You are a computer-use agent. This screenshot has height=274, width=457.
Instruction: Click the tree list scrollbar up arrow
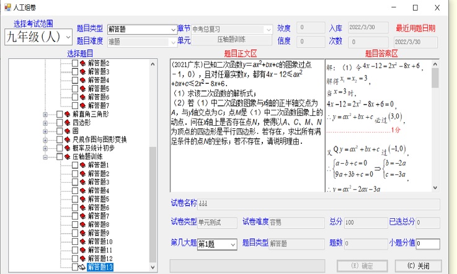click(x=153, y=64)
